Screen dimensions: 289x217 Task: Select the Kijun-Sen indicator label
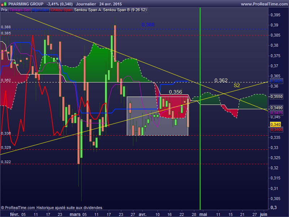click(40, 10)
